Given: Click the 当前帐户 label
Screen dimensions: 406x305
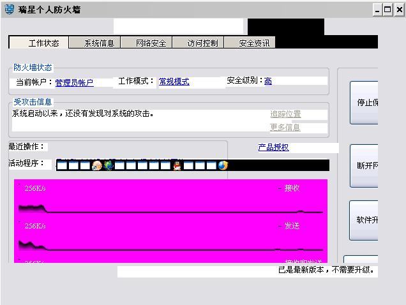Looking at the screenshot, I should pyautogui.click(x=34, y=82).
